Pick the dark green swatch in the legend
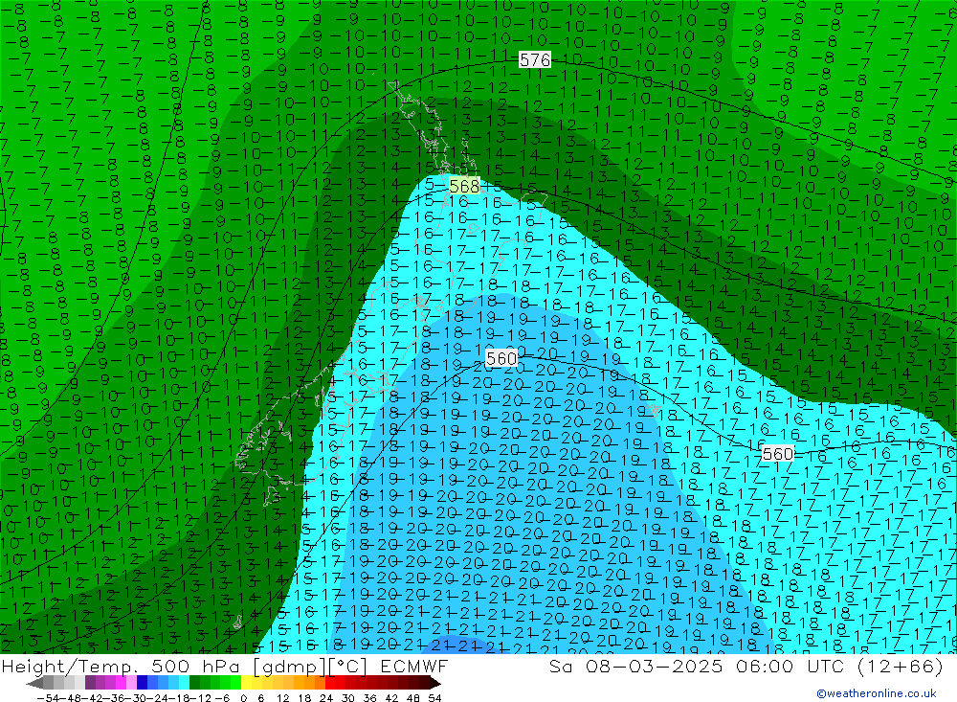Viewport: 957px width, 702px height. [x=194, y=683]
